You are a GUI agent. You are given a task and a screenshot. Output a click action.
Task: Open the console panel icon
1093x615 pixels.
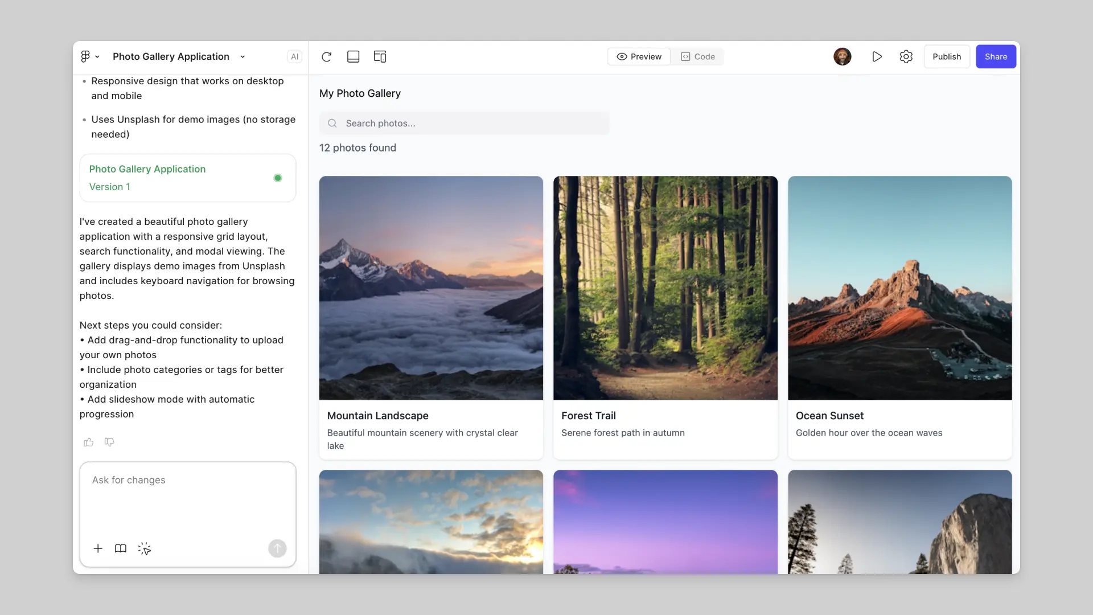[353, 56]
